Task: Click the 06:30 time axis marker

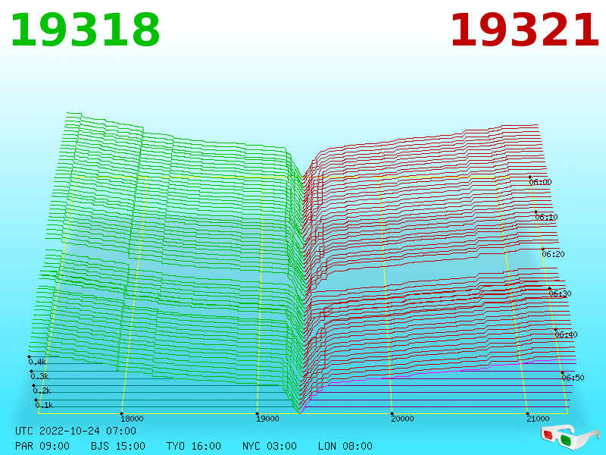Action: coord(560,293)
